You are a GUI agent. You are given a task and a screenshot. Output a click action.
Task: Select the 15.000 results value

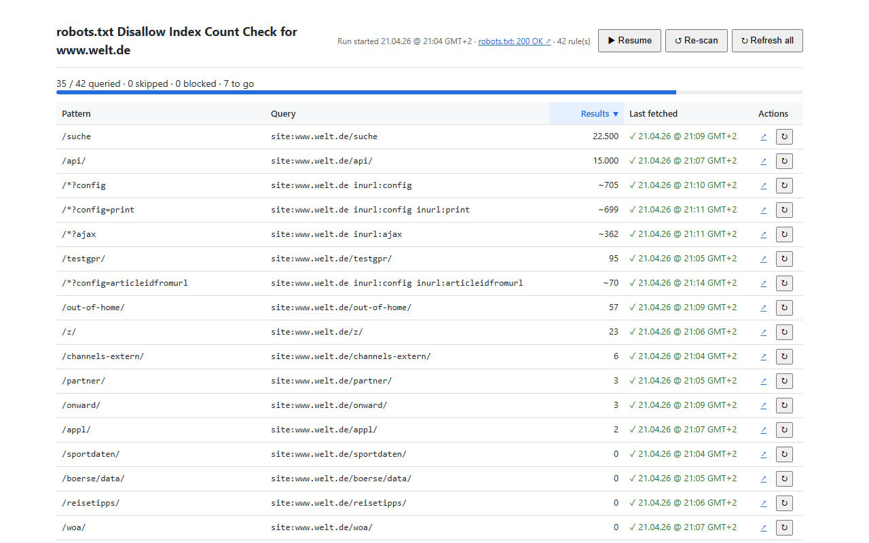coord(606,162)
